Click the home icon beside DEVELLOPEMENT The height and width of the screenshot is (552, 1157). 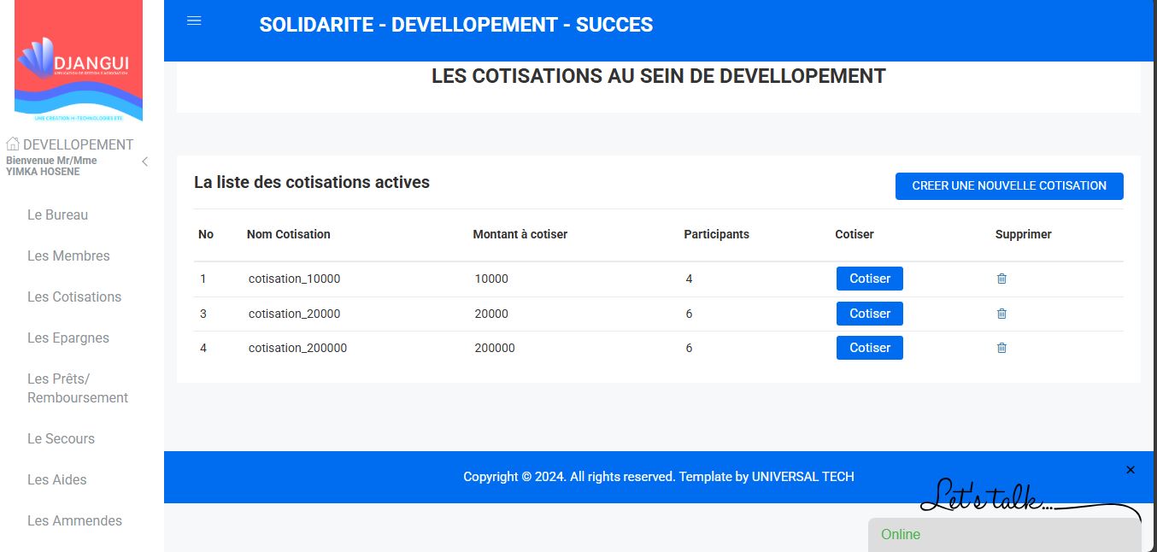coord(13,144)
